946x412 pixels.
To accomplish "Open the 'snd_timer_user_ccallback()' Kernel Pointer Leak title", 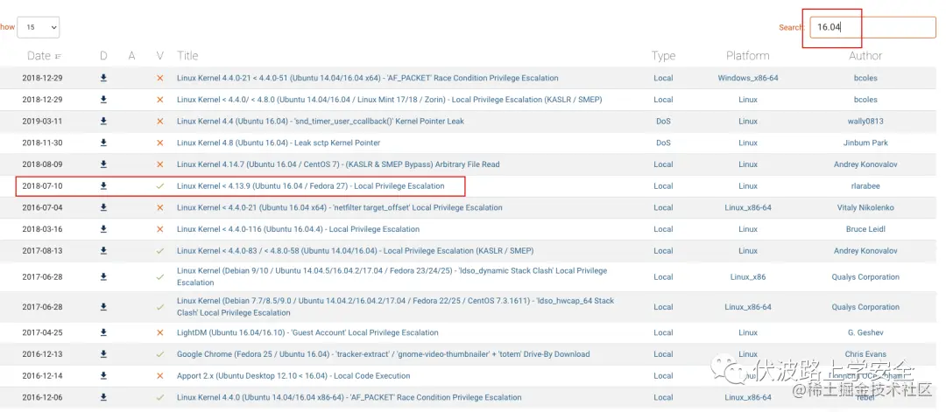I will pos(321,121).
